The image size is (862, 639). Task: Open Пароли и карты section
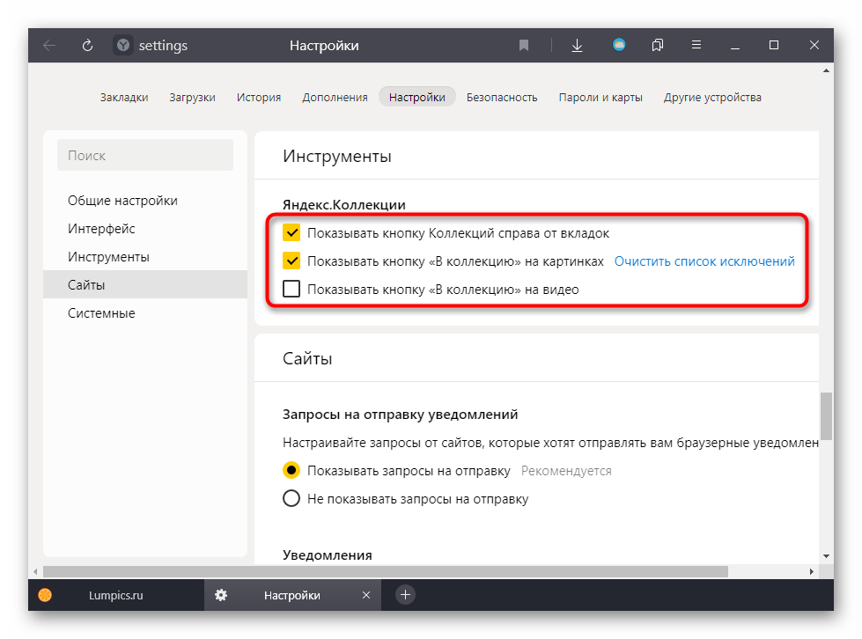tap(600, 97)
